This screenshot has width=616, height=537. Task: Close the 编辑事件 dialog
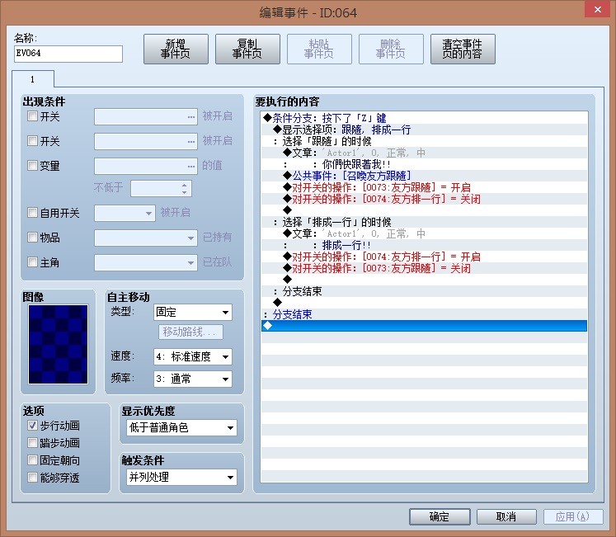(x=597, y=9)
